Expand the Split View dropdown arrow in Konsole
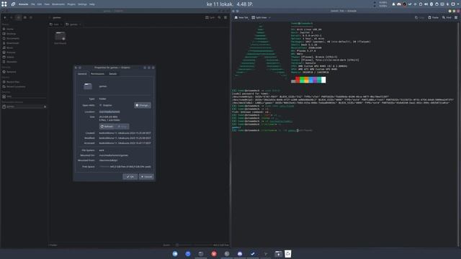 tap(269, 17)
